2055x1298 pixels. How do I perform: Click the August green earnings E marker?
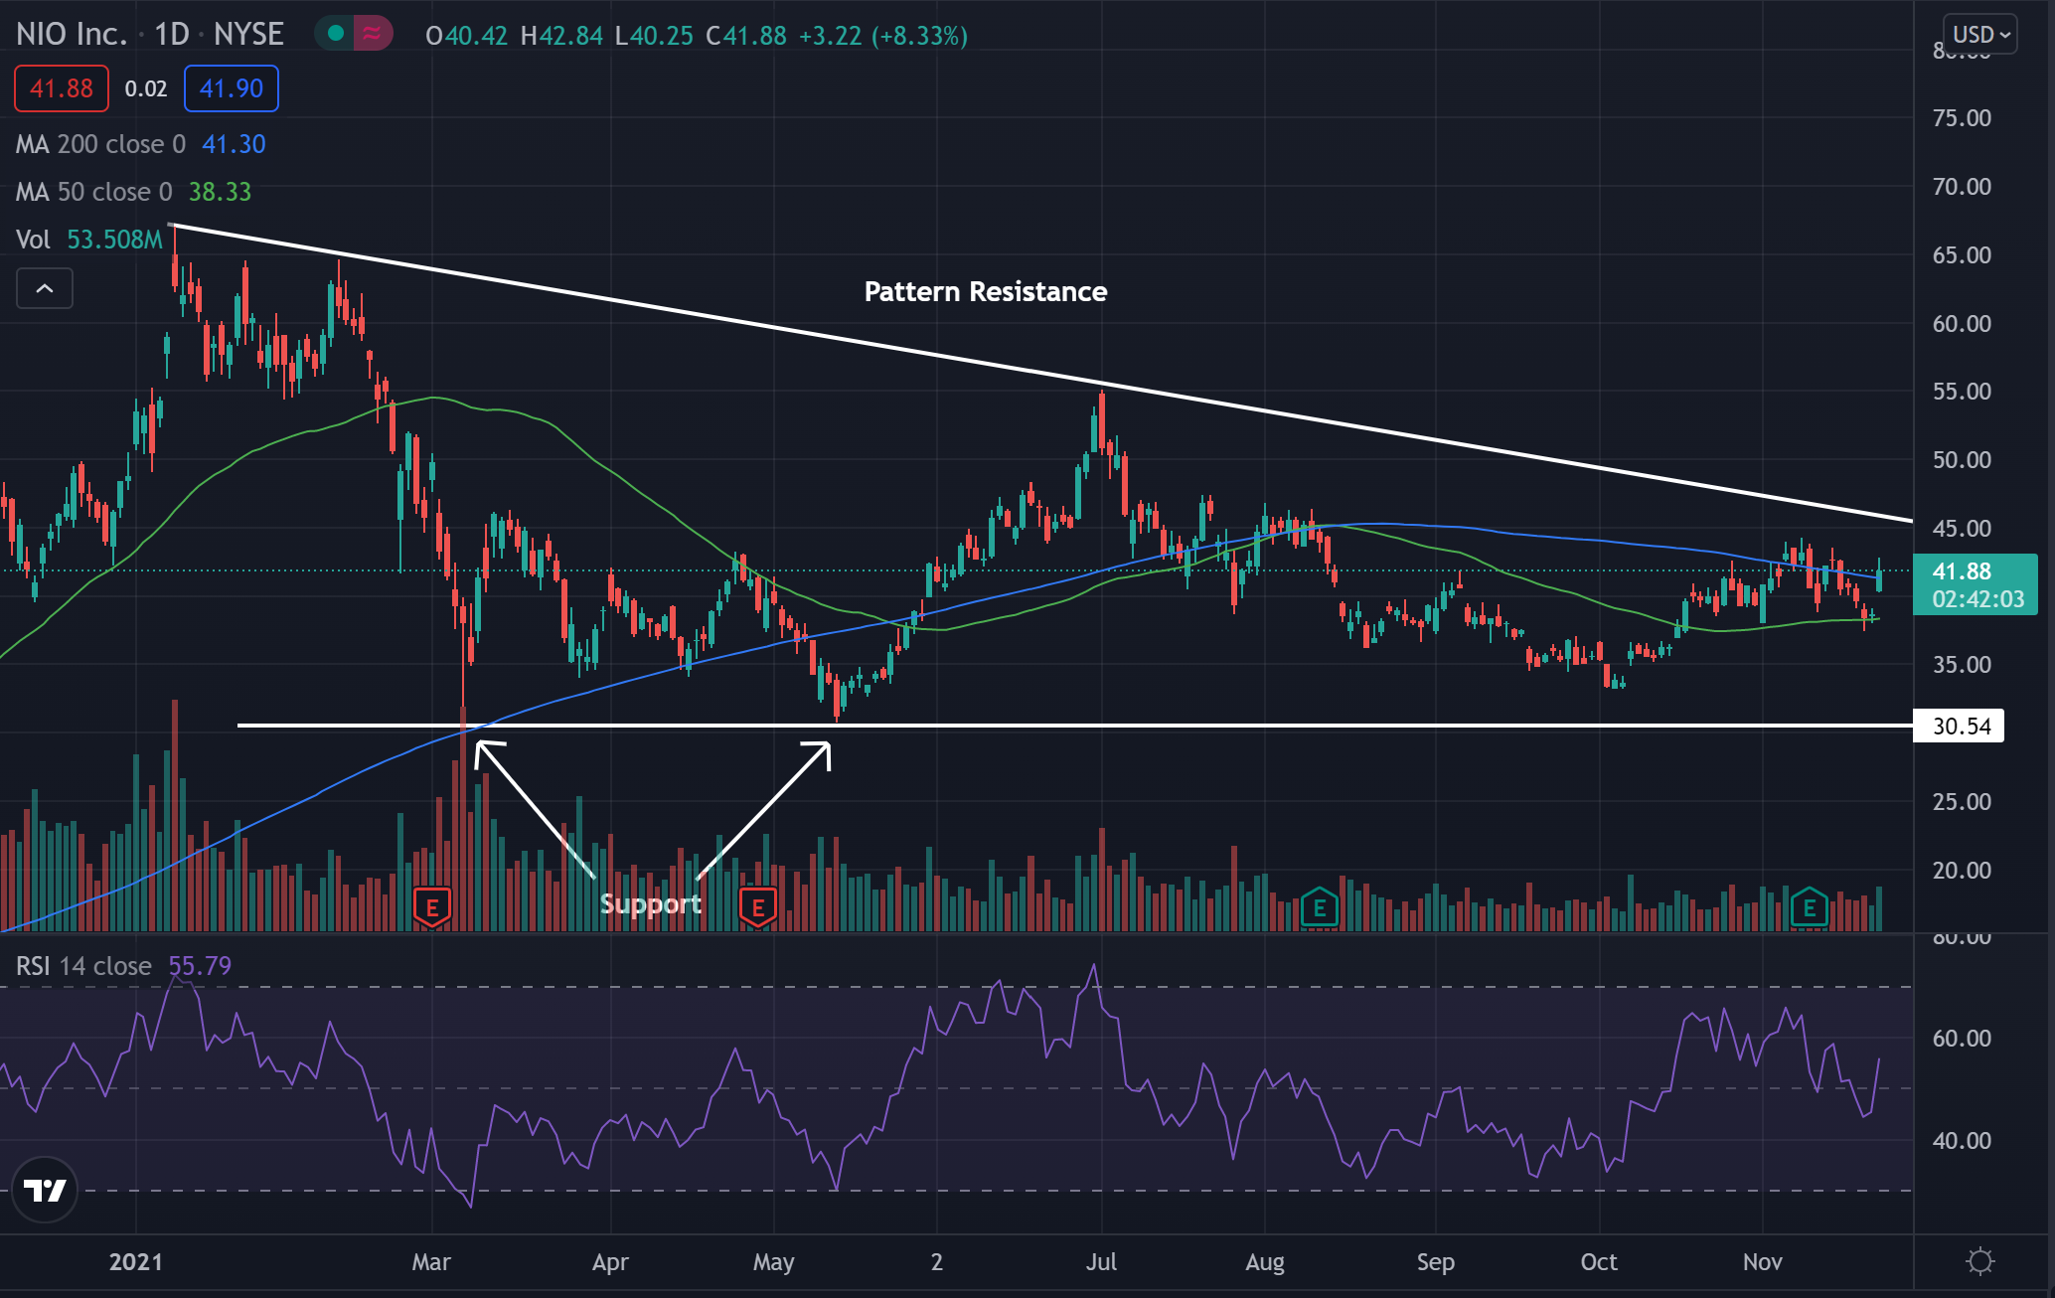tap(1320, 907)
